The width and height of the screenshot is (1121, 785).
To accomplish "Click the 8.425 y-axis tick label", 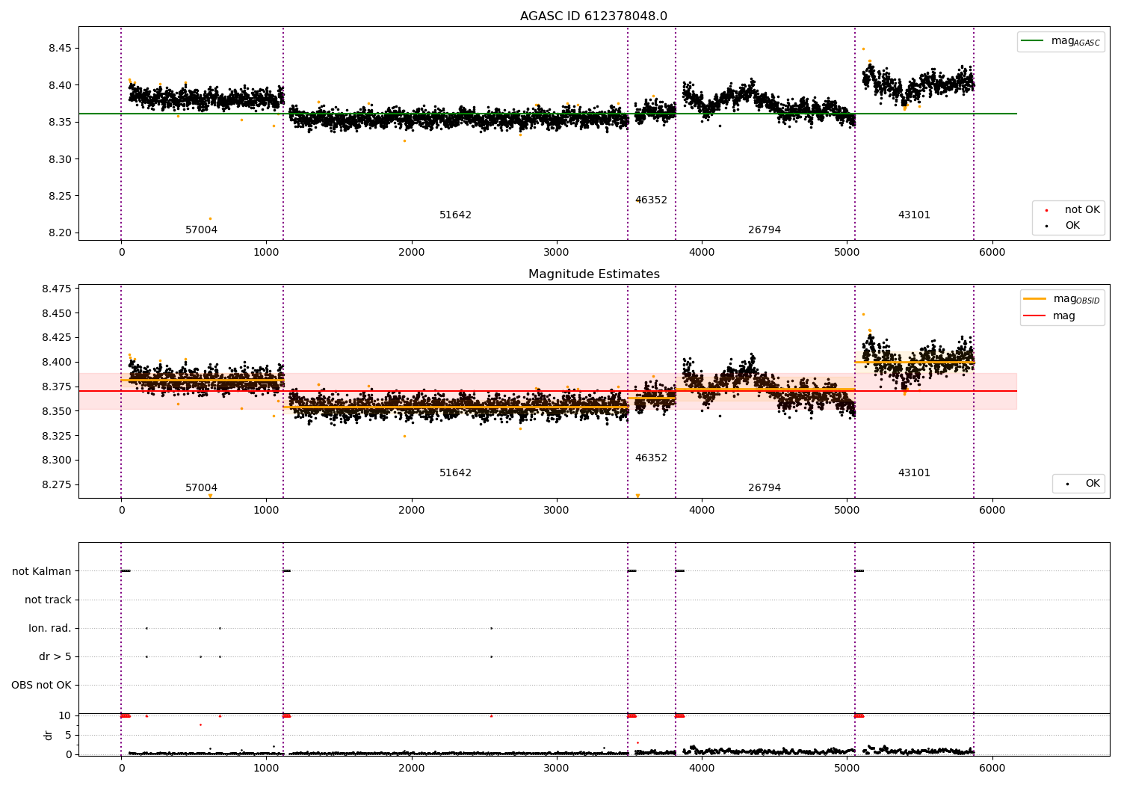I will [57, 338].
